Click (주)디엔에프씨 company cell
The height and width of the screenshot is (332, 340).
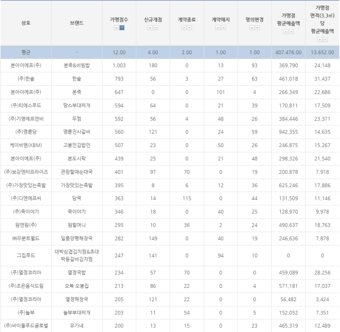26,198
